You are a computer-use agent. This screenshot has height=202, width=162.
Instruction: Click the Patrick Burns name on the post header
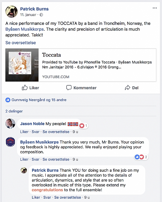[34, 9]
